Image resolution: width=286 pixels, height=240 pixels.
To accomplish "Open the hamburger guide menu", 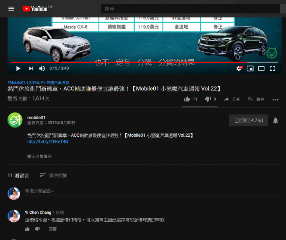I will pyautogui.click(x=11, y=9).
